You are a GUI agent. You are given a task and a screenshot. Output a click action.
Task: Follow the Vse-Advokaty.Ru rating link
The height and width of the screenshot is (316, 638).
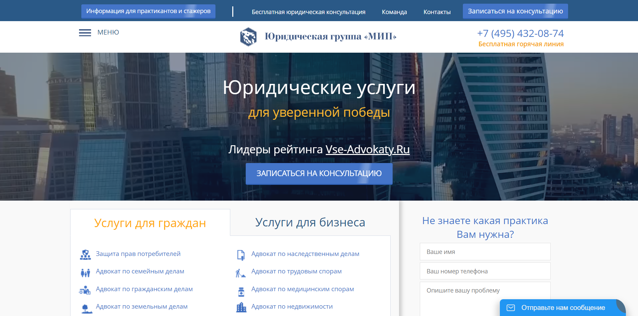pos(367,149)
